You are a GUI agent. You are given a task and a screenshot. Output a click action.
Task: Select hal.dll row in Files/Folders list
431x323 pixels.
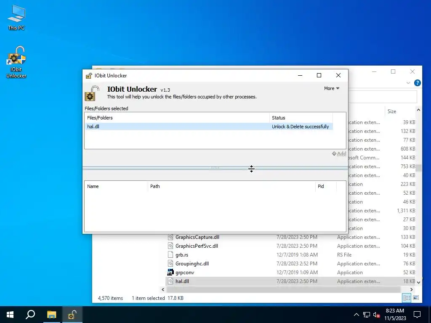pos(208,127)
